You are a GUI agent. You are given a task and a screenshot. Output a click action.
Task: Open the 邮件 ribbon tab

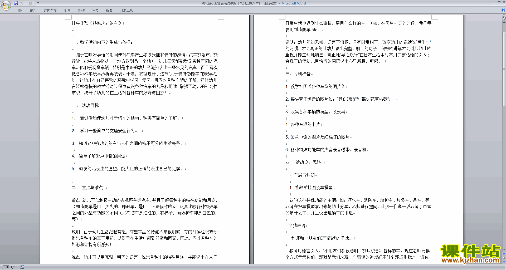coord(81,10)
